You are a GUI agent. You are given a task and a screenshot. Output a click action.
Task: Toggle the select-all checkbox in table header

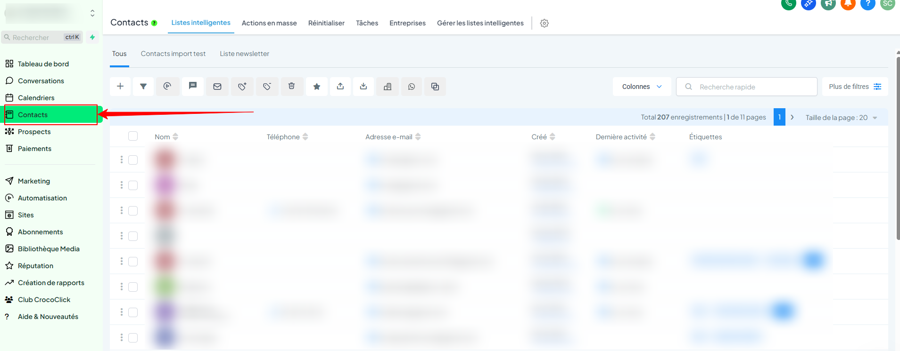(133, 136)
